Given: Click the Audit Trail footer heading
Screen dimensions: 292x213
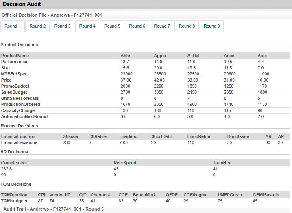Looking at the screenshot, I should point(53,209).
